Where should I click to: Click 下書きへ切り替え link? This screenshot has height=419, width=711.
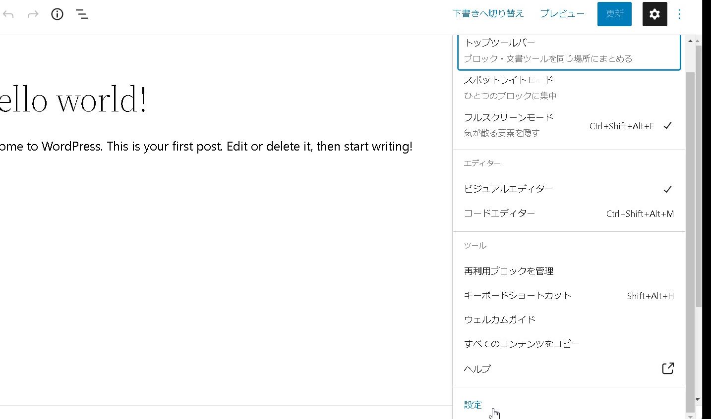click(488, 14)
